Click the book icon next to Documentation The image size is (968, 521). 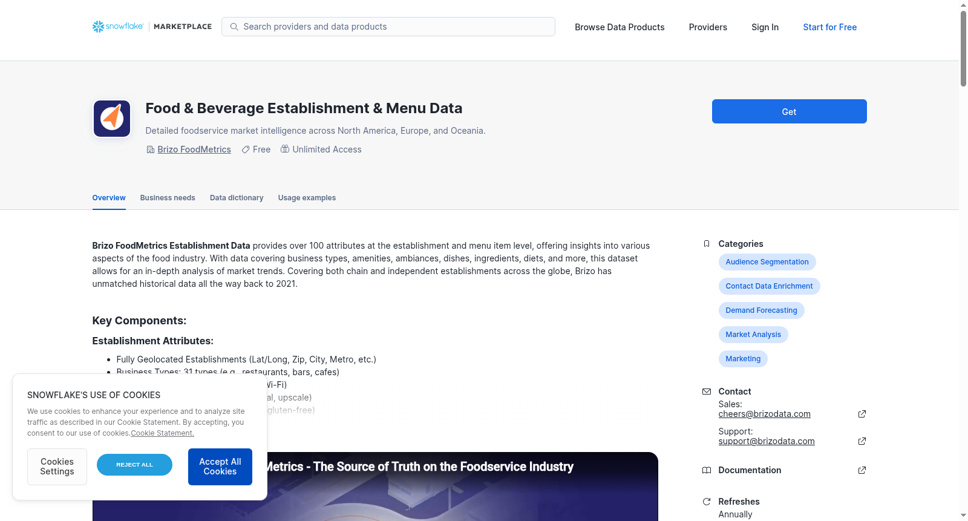[x=707, y=470]
